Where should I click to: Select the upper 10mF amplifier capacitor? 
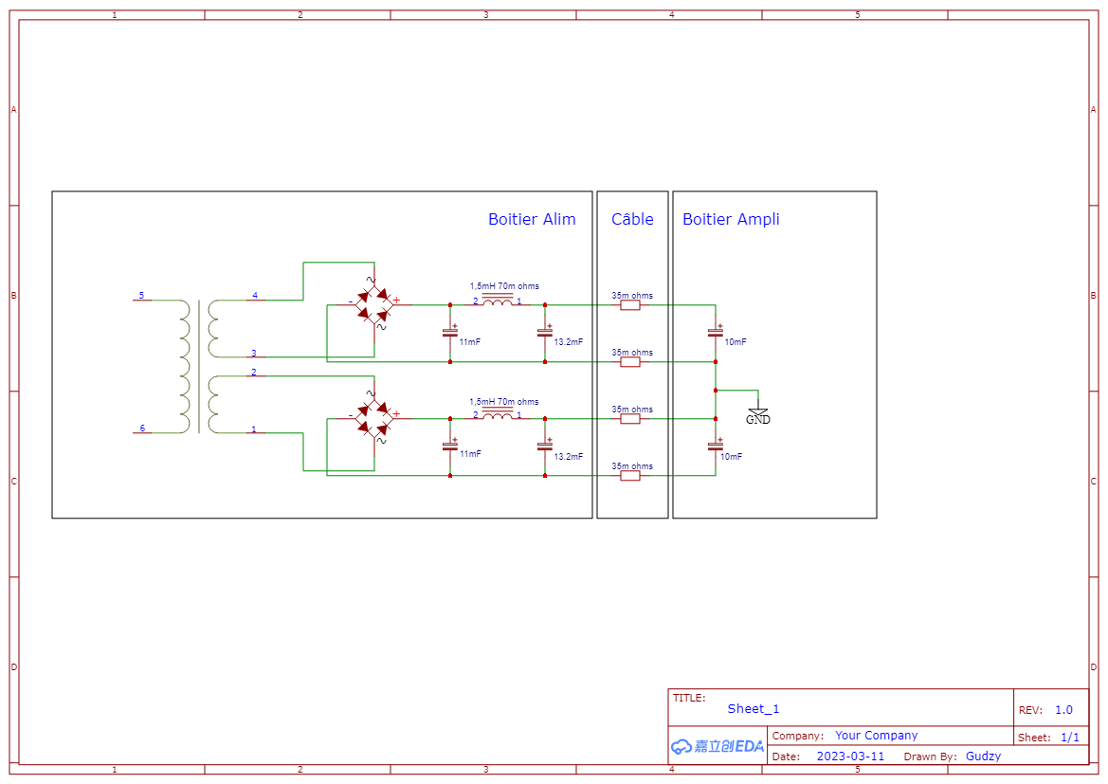pos(716,332)
